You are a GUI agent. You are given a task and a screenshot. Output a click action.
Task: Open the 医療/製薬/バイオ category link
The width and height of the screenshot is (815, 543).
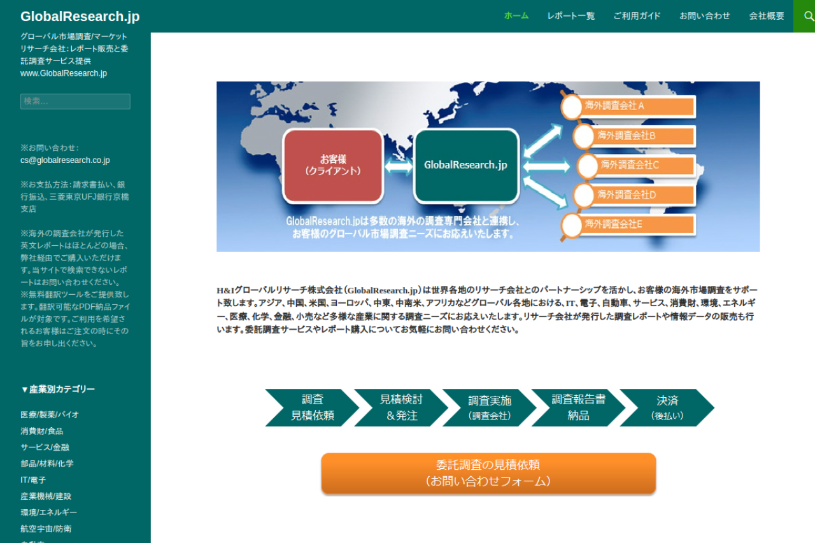(x=50, y=414)
